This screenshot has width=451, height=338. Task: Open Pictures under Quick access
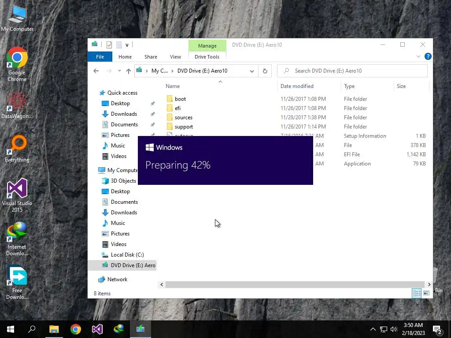[x=120, y=135]
